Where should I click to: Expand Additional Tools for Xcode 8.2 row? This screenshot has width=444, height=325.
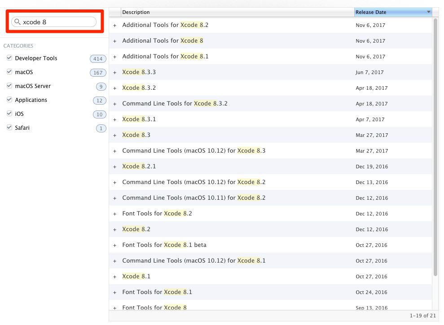tap(114, 26)
